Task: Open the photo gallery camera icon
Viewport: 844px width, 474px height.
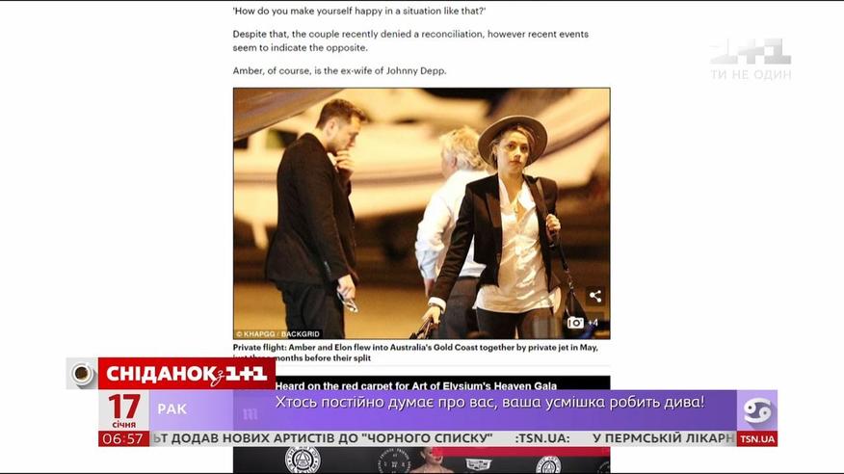Action: [x=575, y=323]
